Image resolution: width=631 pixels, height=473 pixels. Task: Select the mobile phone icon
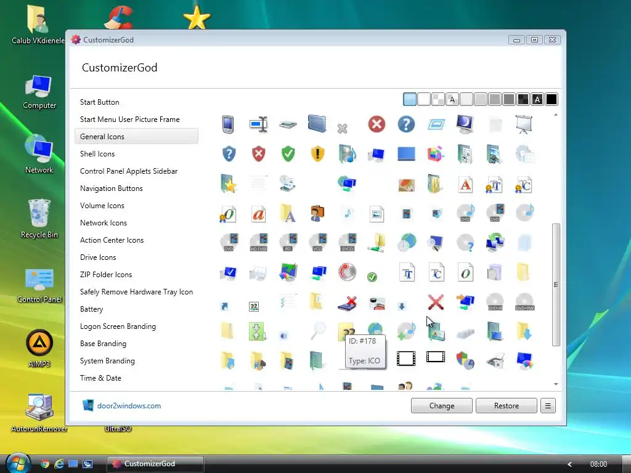pyautogui.click(x=228, y=124)
